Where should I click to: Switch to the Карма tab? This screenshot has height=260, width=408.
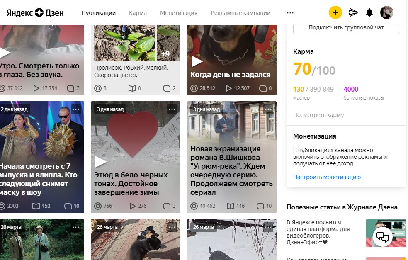(x=138, y=13)
